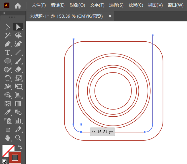Reset to default fill and stroke
Screen dimensions: 187x164
point(4,161)
